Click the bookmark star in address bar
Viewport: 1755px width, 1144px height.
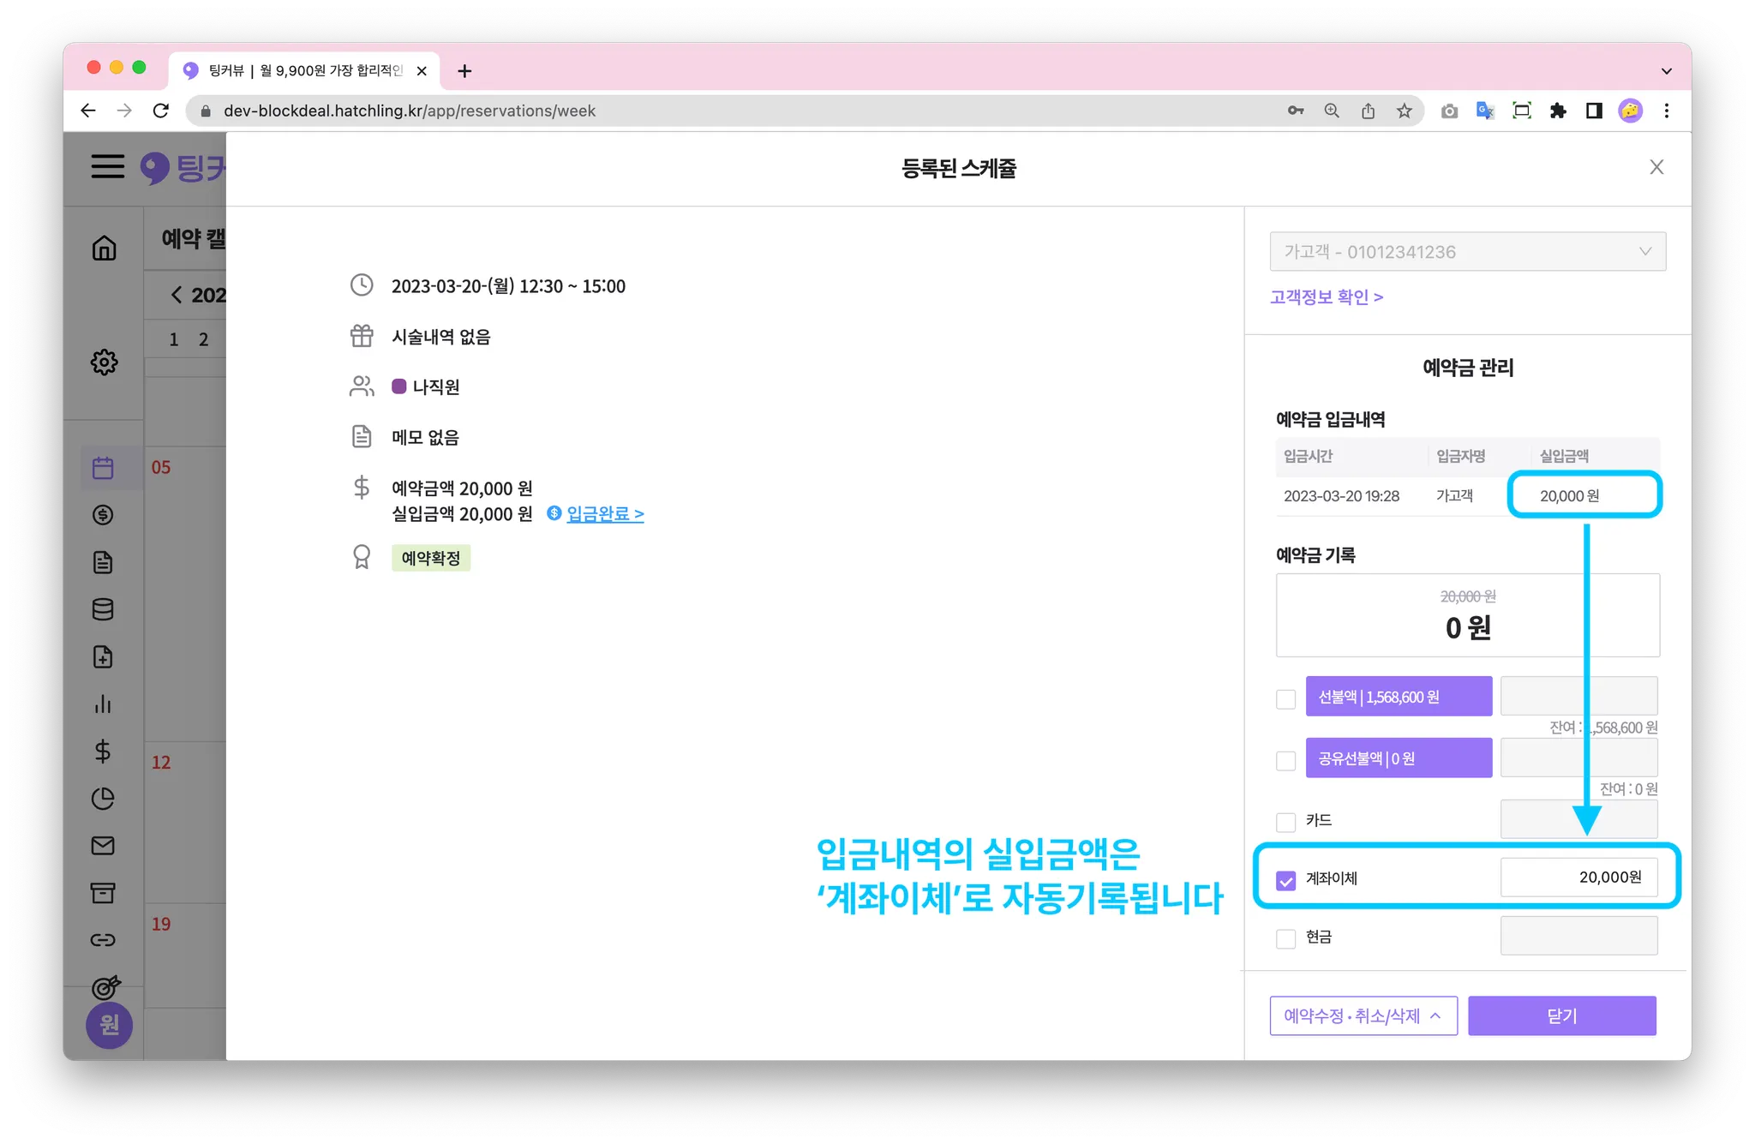pyautogui.click(x=1404, y=111)
